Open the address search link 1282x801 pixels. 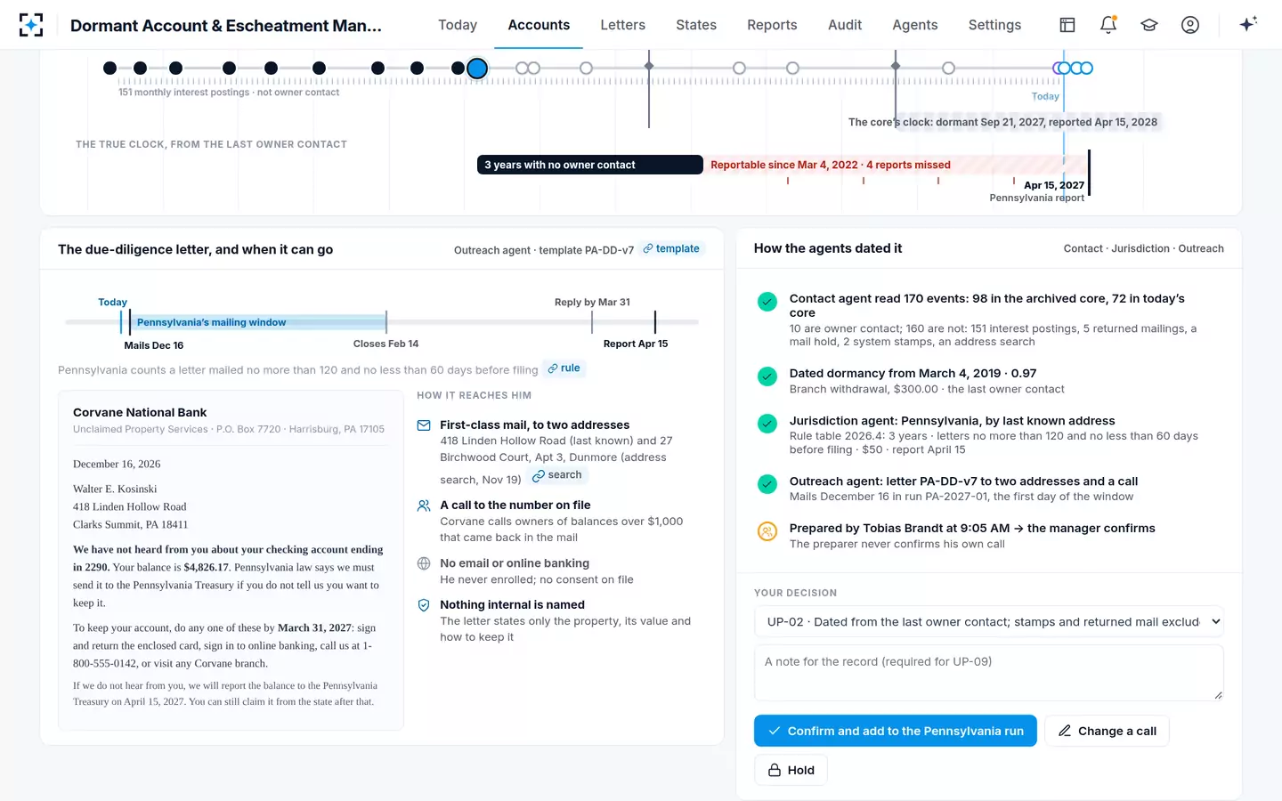pos(557,475)
